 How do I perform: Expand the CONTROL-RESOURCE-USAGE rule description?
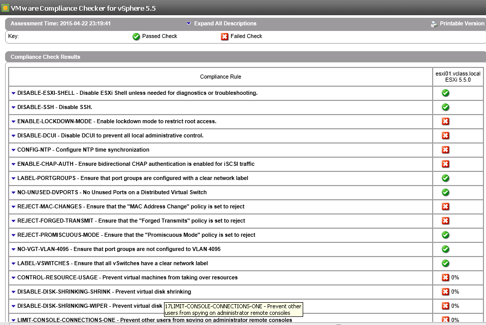[x=13, y=278]
